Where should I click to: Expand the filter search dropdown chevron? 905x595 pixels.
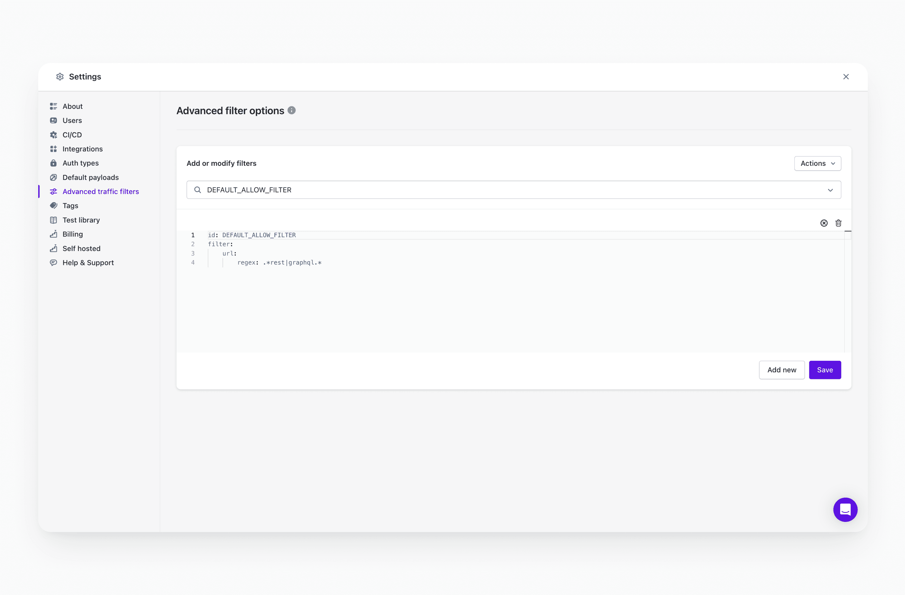[x=830, y=190]
